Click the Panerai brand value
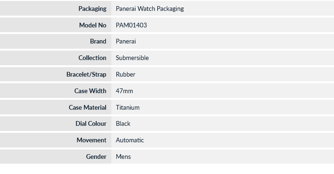 (126, 41)
